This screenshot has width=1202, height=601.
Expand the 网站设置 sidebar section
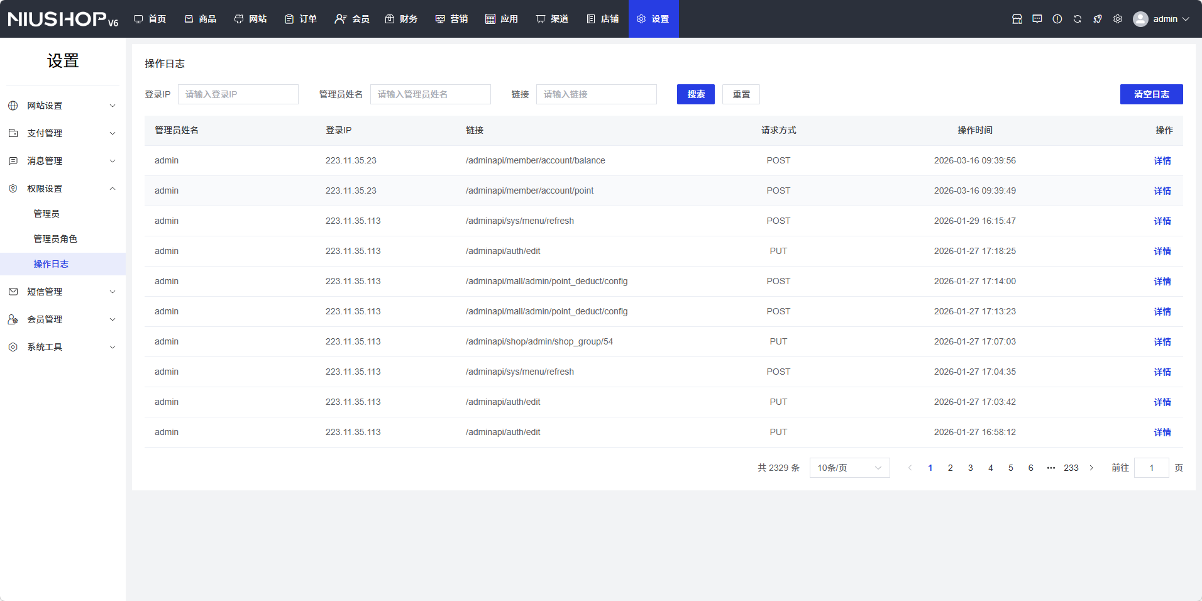[x=63, y=106]
